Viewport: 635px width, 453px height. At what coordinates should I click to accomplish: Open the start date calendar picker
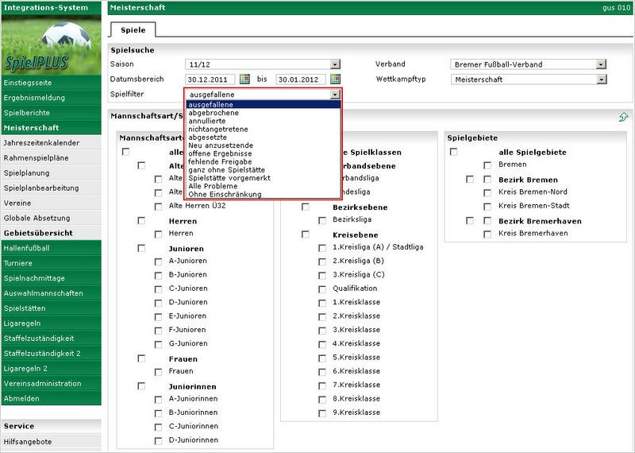pyautogui.click(x=244, y=79)
